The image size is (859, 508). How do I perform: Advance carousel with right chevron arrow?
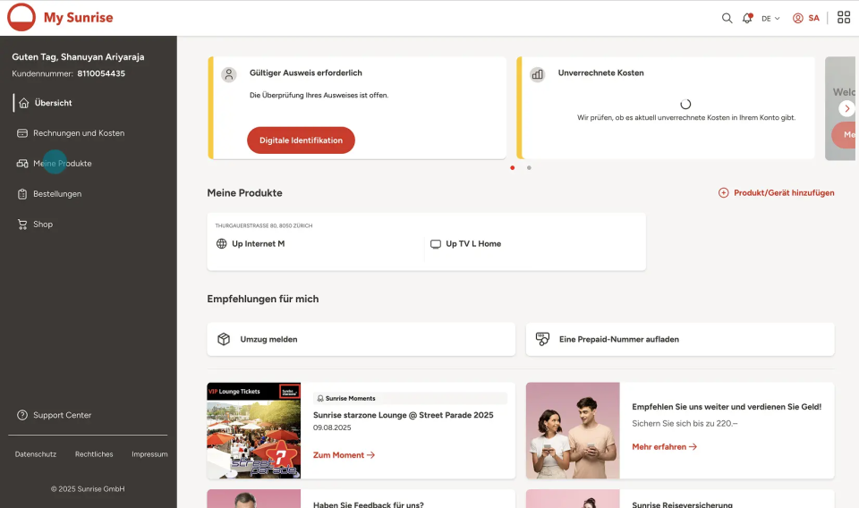click(847, 108)
